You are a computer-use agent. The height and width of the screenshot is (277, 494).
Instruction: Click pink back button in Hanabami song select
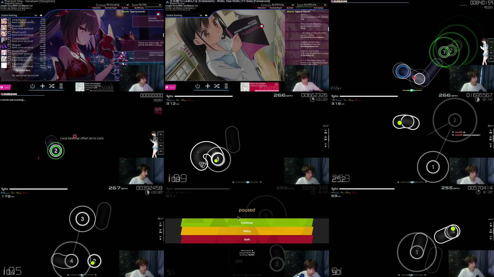(x=5, y=87)
